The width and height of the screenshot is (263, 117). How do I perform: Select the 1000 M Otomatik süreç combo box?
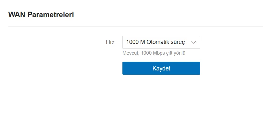pyautogui.click(x=161, y=42)
